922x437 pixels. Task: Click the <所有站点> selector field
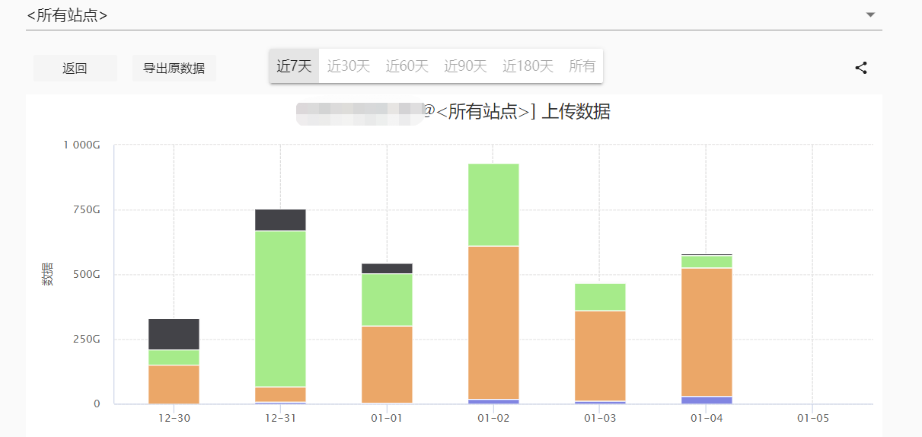(454, 15)
